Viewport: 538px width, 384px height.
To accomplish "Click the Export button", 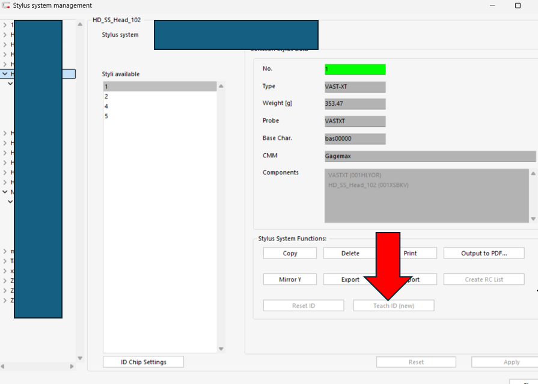I will pyautogui.click(x=350, y=279).
